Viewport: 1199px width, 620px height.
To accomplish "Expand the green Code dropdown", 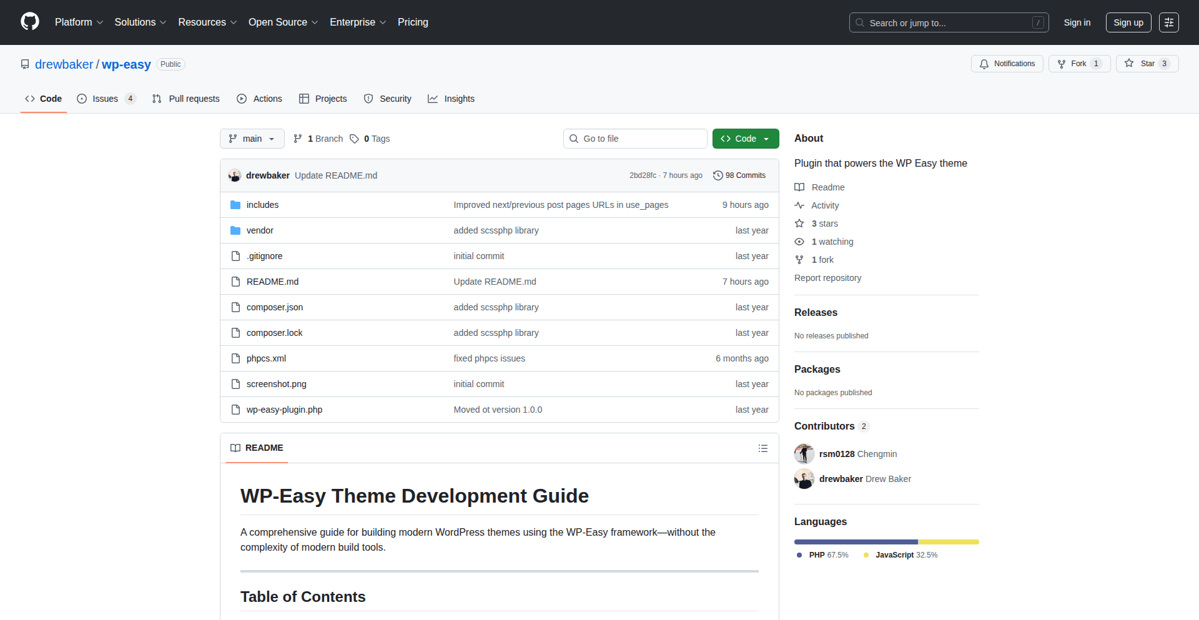I will coord(745,139).
